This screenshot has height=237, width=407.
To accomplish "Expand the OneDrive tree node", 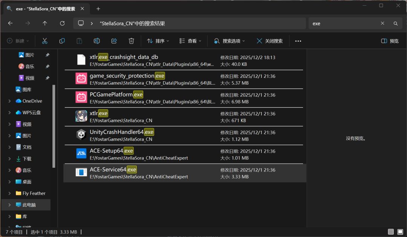I will (x=9, y=101).
